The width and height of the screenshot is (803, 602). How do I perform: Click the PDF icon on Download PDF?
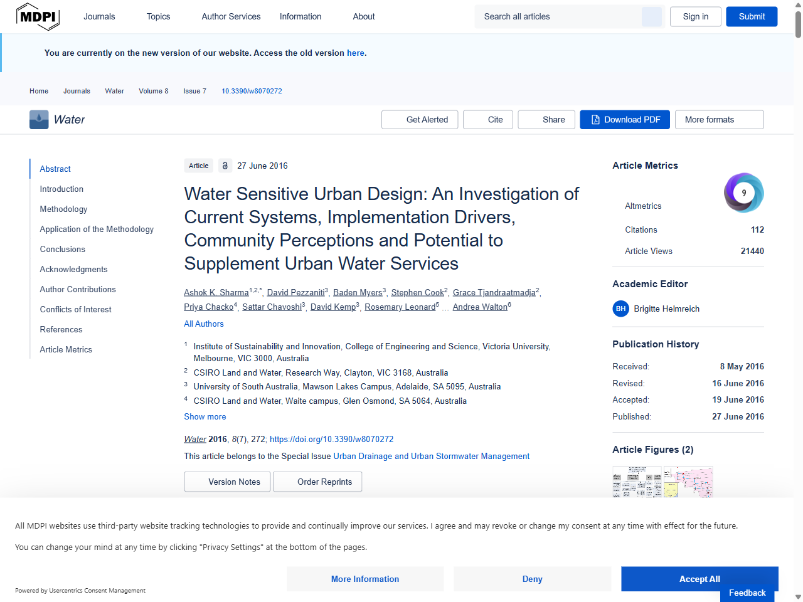[x=594, y=119]
